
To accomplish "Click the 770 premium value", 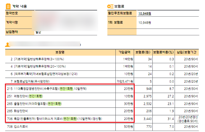I will 149,127.
